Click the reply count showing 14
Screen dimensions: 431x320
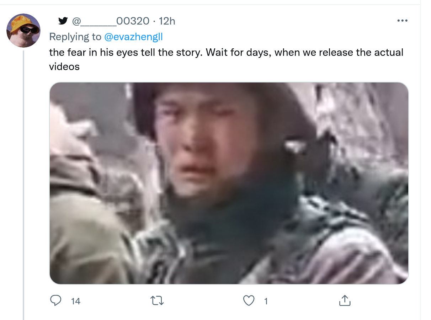pos(76,302)
